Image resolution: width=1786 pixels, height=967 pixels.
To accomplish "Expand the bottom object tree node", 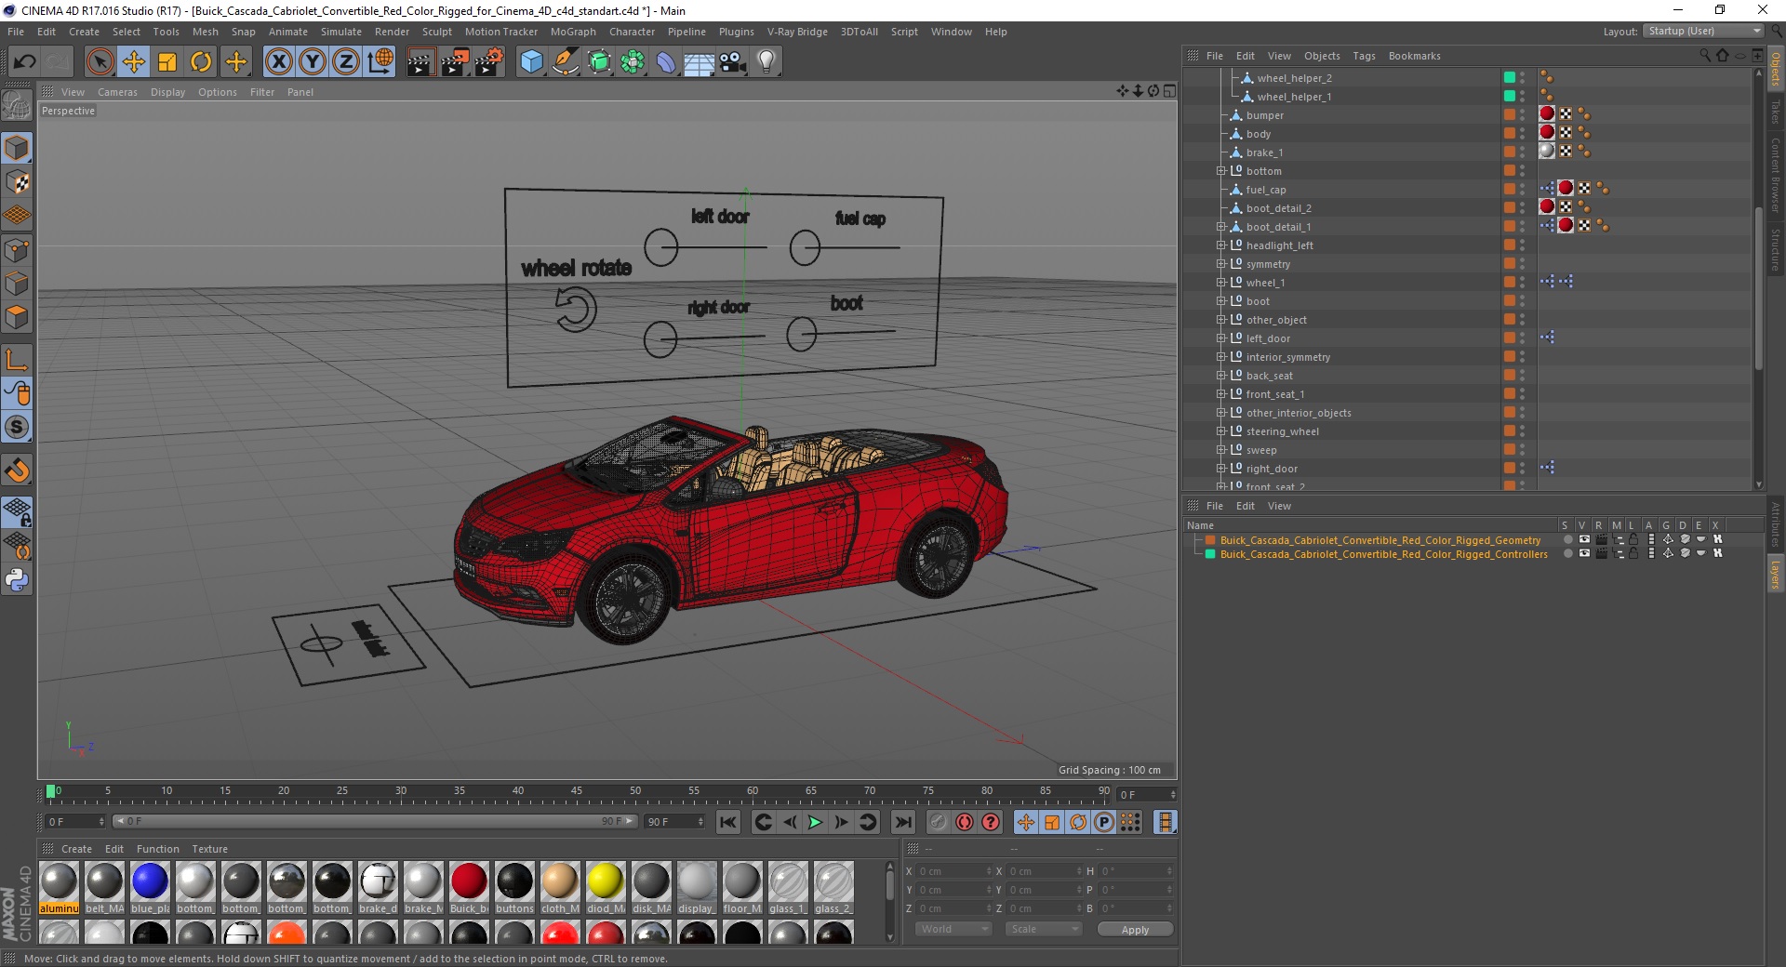I will [x=1221, y=171].
